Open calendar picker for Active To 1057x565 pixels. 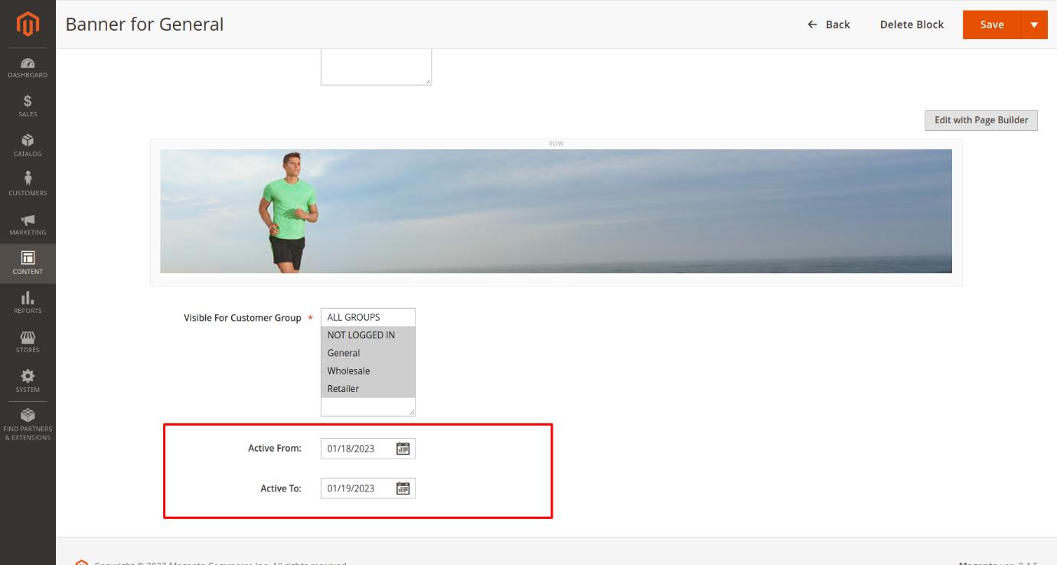403,488
